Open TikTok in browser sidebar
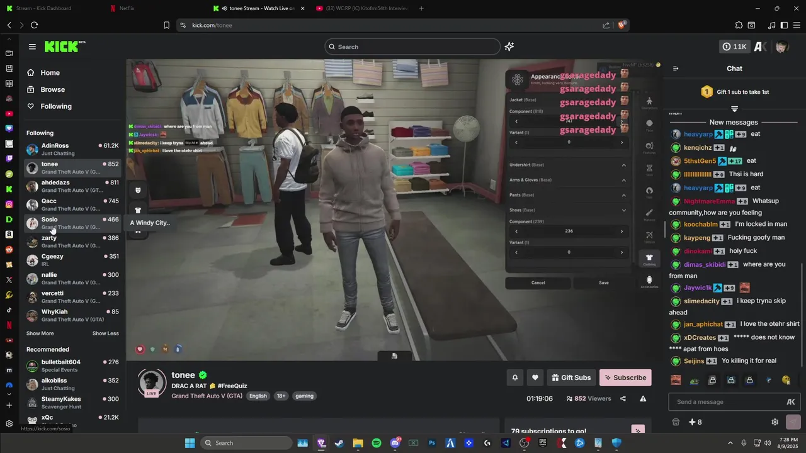Image resolution: width=806 pixels, height=453 pixels. pyautogui.click(x=9, y=310)
